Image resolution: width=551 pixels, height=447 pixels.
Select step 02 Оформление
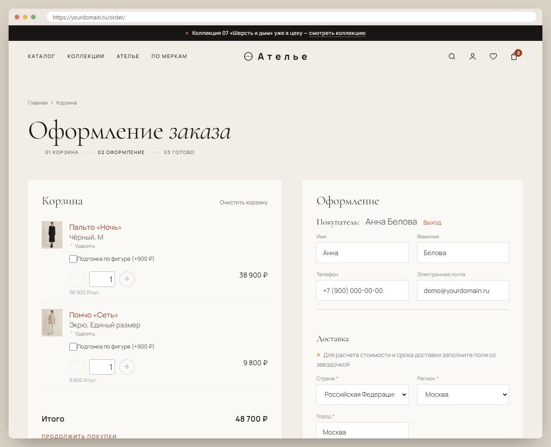(121, 152)
